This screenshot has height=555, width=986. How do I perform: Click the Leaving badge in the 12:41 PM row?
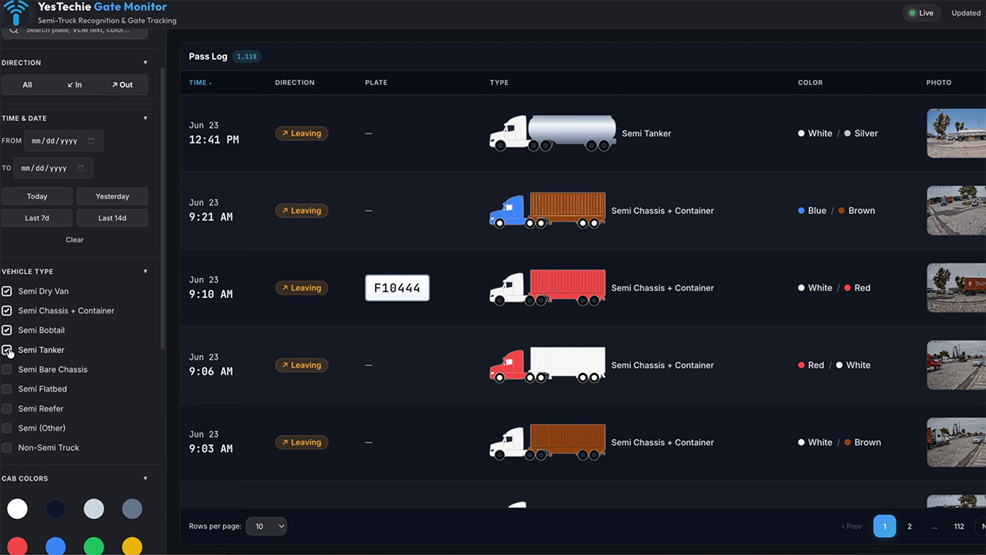coord(301,133)
